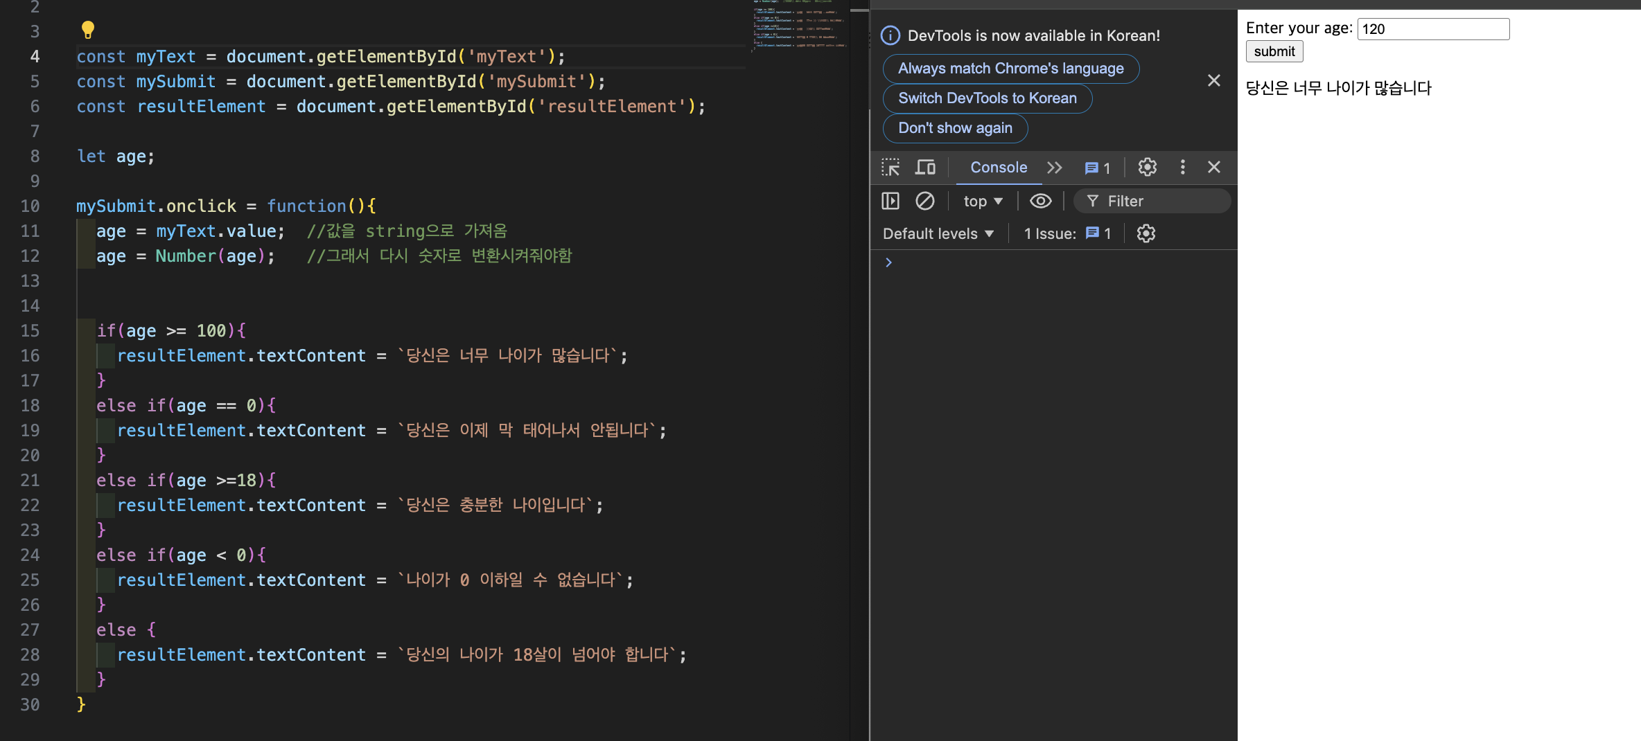Open the issue badge next to '1 Issue:'
Image resolution: width=1641 pixels, height=741 pixels.
pos(1098,233)
